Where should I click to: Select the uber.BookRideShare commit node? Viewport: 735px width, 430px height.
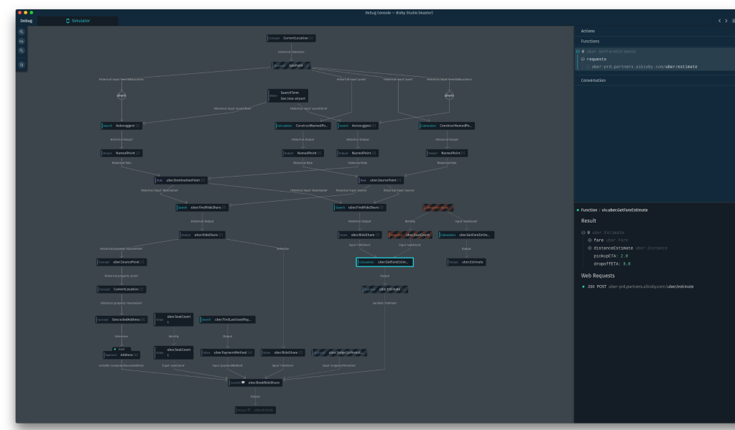[x=256, y=383]
